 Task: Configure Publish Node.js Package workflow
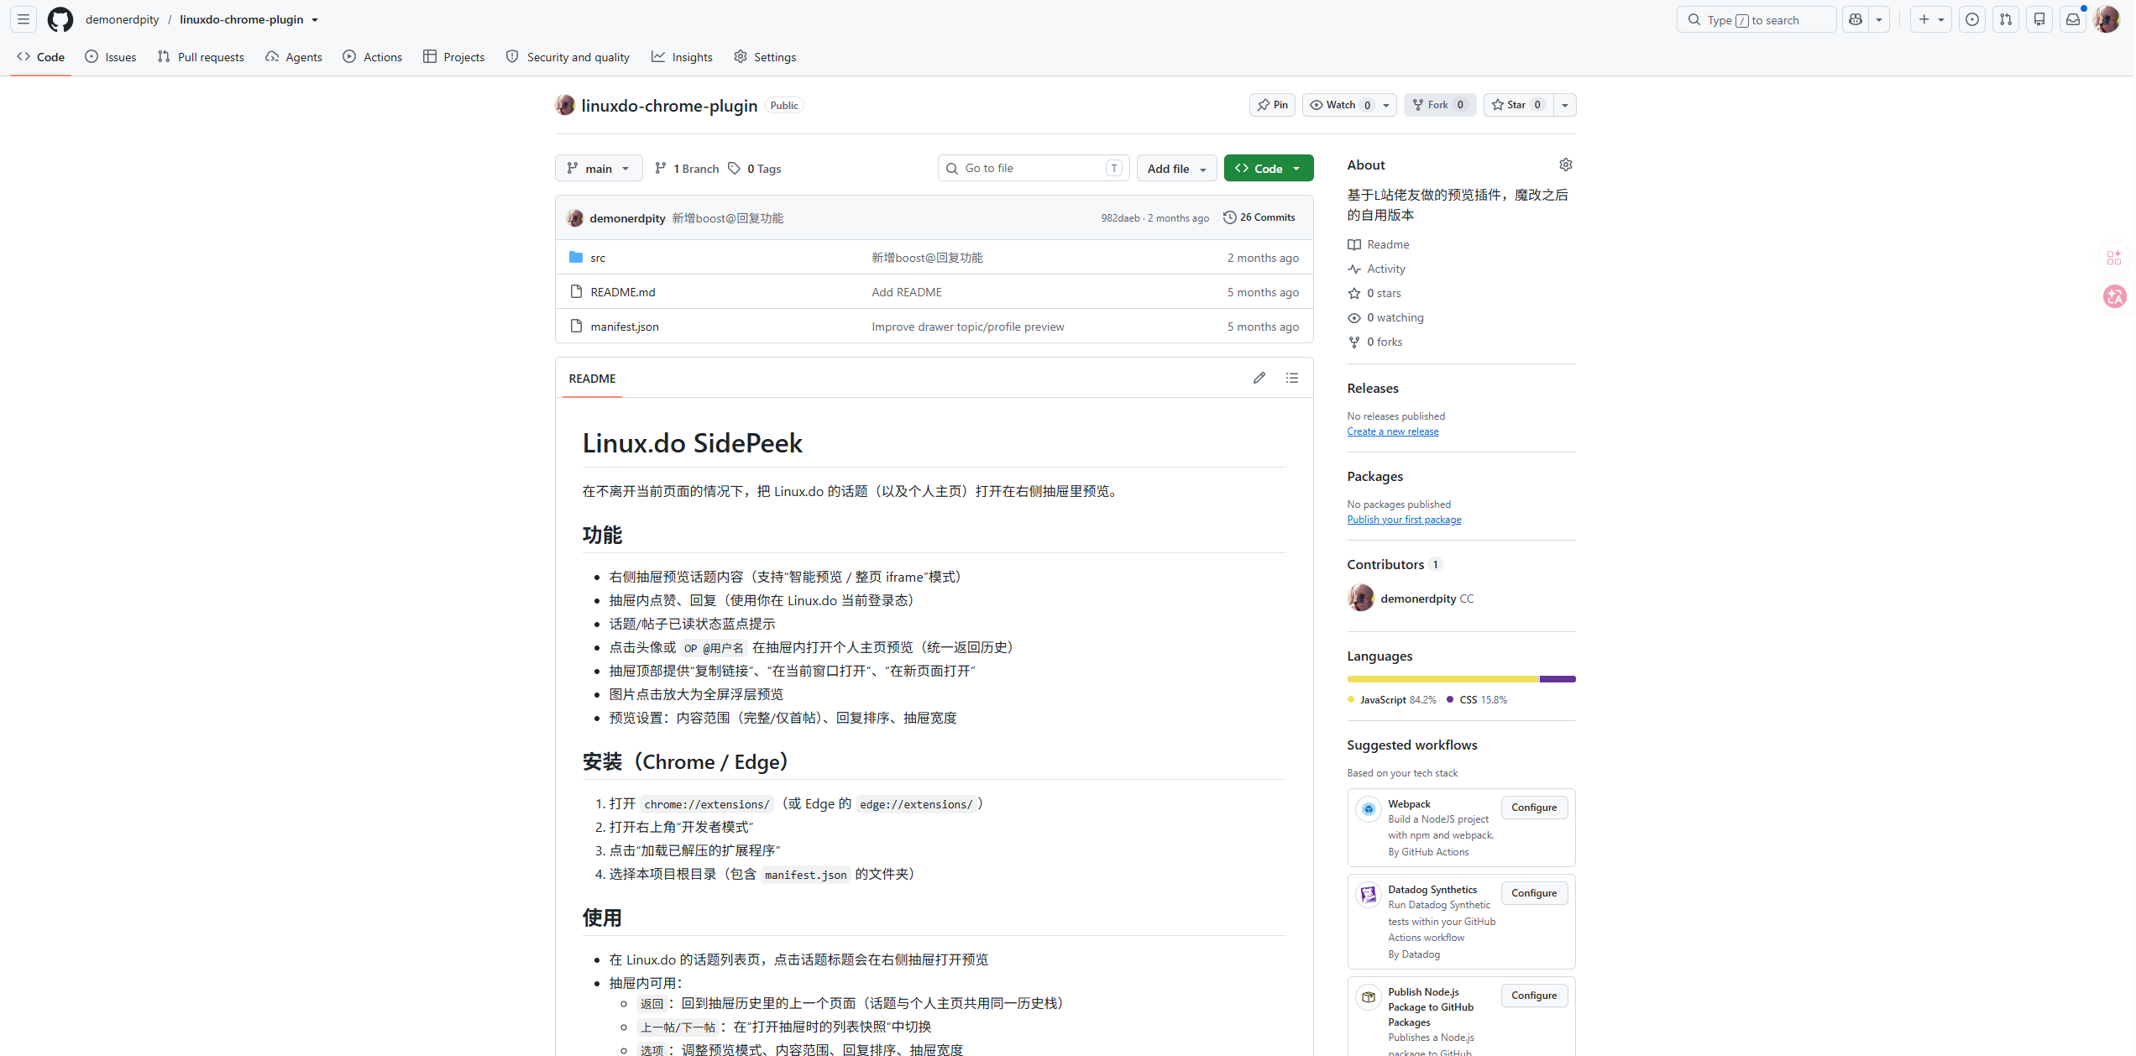[1534, 996]
